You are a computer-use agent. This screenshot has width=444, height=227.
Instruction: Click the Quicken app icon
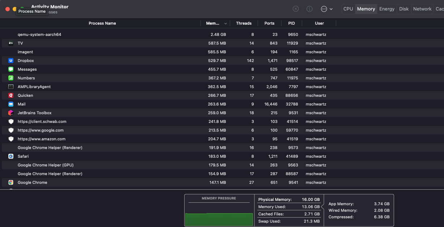pos(11,95)
